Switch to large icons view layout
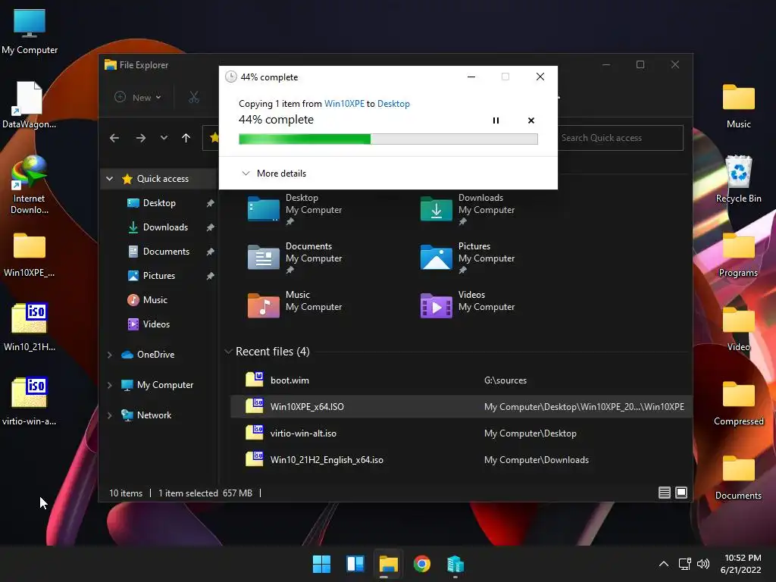This screenshot has height=582, width=776. click(x=681, y=493)
